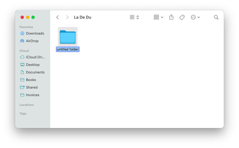Screen dimensions: 239x148
Task: Click the Books folder icon
Action: click(22, 80)
